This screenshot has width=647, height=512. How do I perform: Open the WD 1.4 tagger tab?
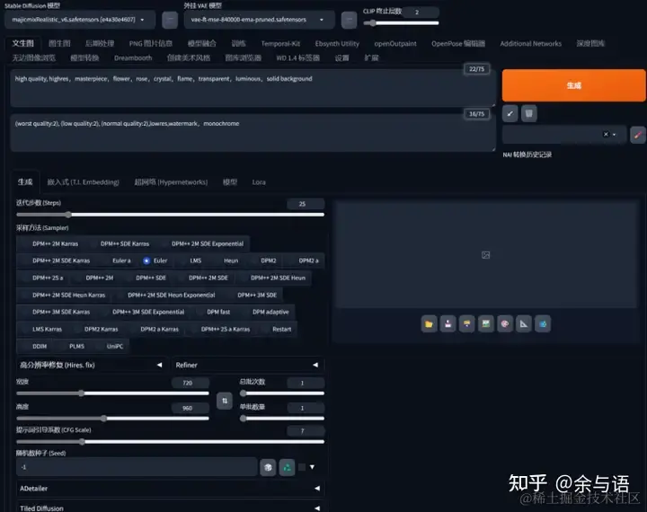[298, 58]
